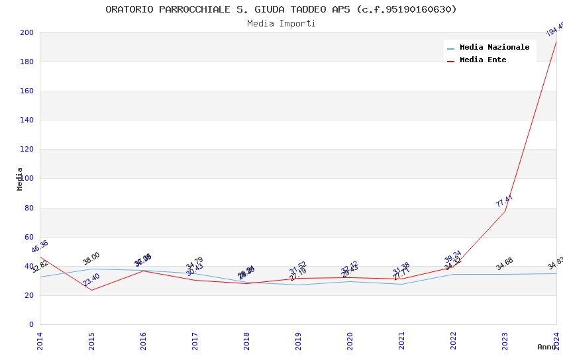Click the 77.41 data point label
Screen dimensions: 563x364
pyautogui.click(x=504, y=201)
